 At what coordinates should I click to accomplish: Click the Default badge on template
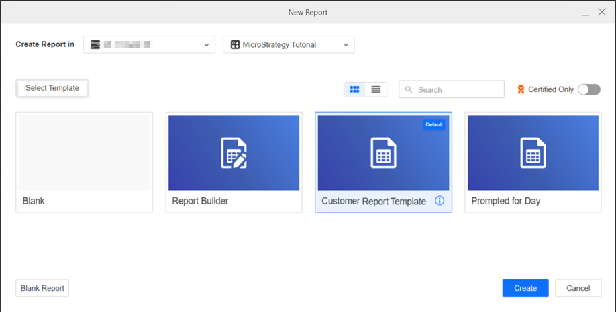coord(434,124)
